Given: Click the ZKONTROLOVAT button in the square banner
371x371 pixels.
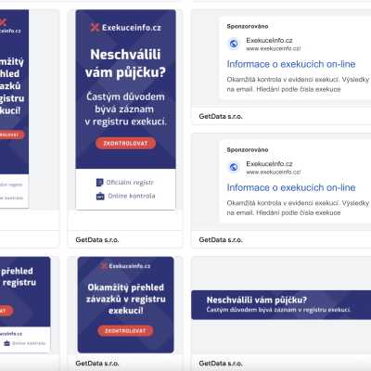Looking at the screenshot, I should (x=125, y=331).
